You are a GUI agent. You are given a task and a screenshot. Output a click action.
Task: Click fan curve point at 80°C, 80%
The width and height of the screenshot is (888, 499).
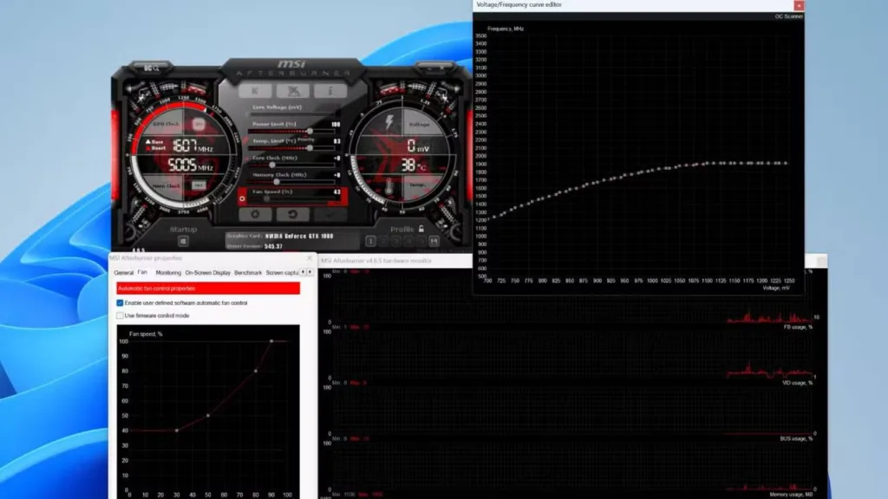(x=256, y=371)
